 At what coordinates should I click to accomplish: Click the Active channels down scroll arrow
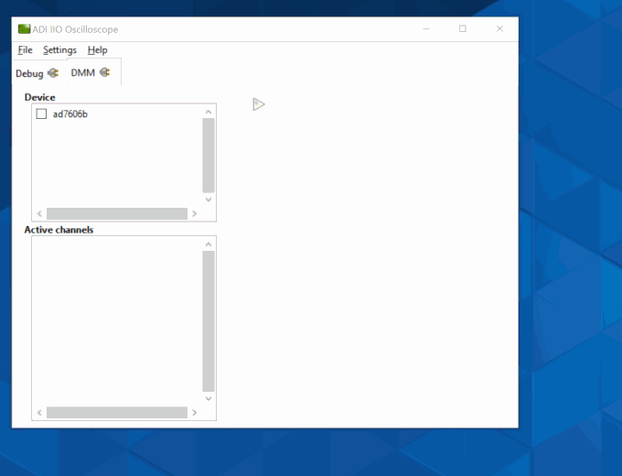pos(209,398)
